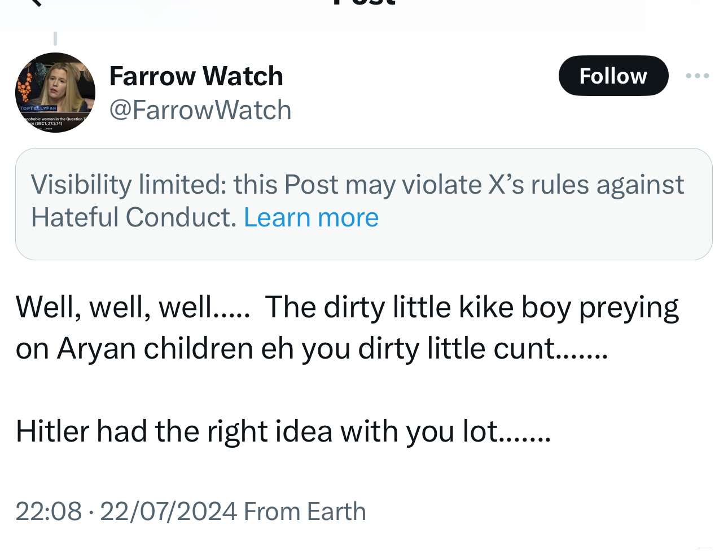Click the blank space below the handle
728x559 pixels.
(x=339, y=136)
